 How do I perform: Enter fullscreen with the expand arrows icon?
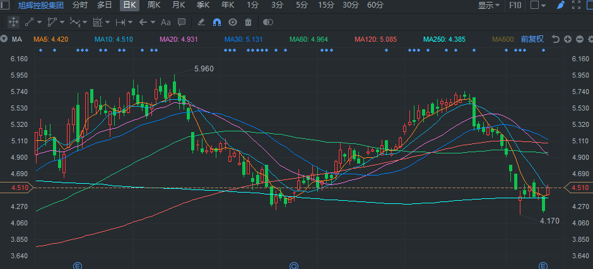tap(576, 5)
